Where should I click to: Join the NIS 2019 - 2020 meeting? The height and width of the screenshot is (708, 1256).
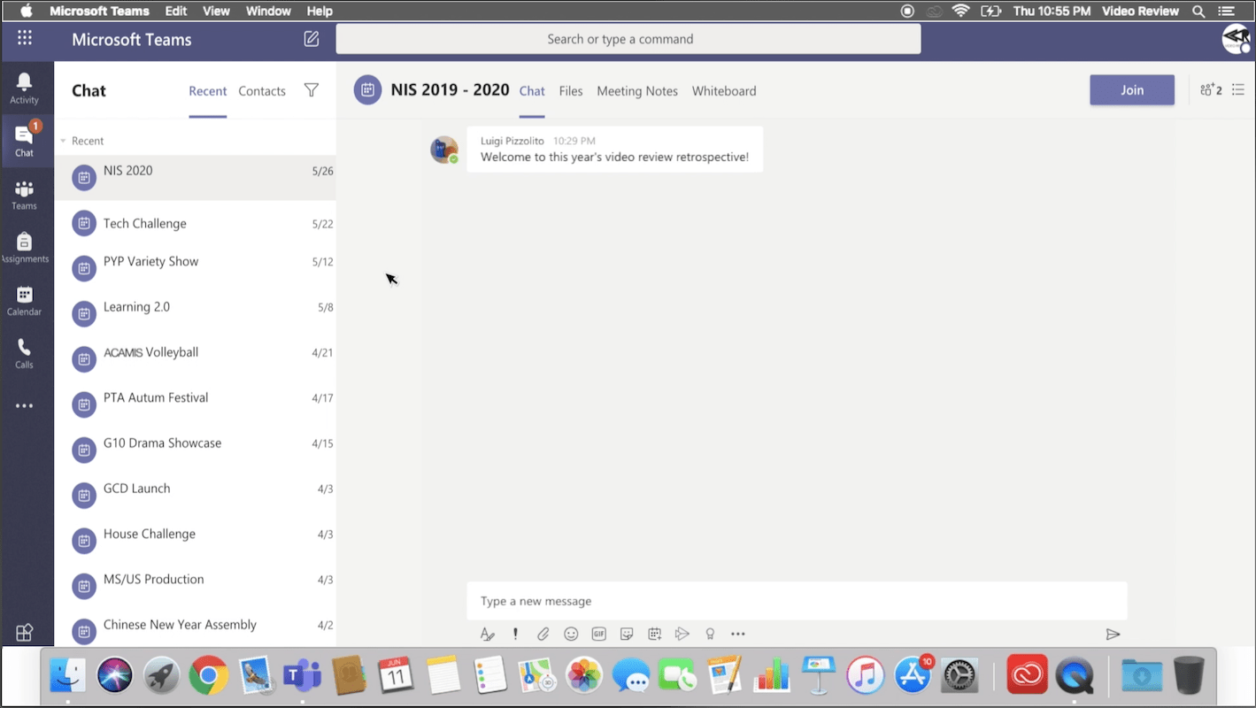point(1132,90)
